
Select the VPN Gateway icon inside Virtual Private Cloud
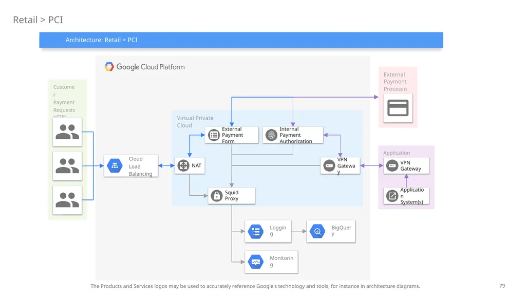click(329, 165)
